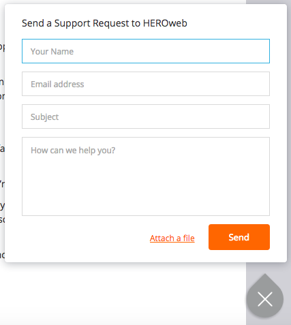This screenshot has width=291, height=325.
Task: Select the blue-outlined Your Name input
Action: click(x=146, y=51)
